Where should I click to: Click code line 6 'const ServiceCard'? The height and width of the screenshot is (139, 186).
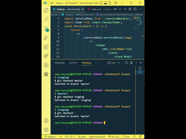85,26
